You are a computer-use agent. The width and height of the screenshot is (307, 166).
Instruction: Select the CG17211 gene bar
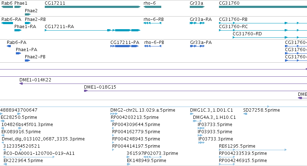[x=92, y=7]
